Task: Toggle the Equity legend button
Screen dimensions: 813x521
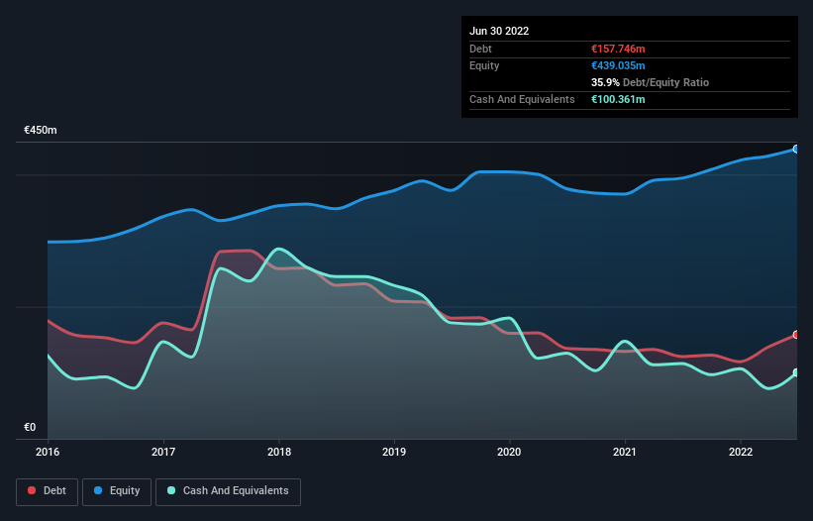Action: [117, 491]
